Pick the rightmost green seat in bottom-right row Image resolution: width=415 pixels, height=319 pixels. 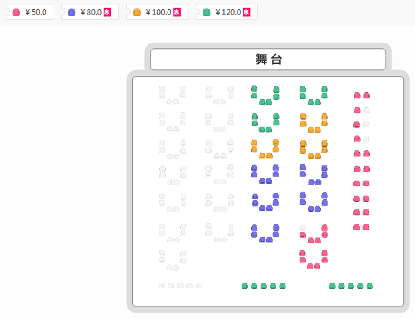pyautogui.click(x=370, y=286)
